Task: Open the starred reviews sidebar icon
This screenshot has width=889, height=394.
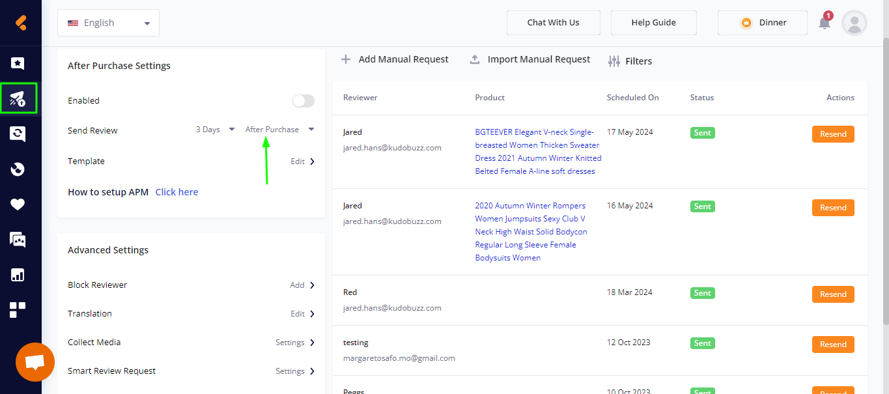Action: [x=18, y=64]
